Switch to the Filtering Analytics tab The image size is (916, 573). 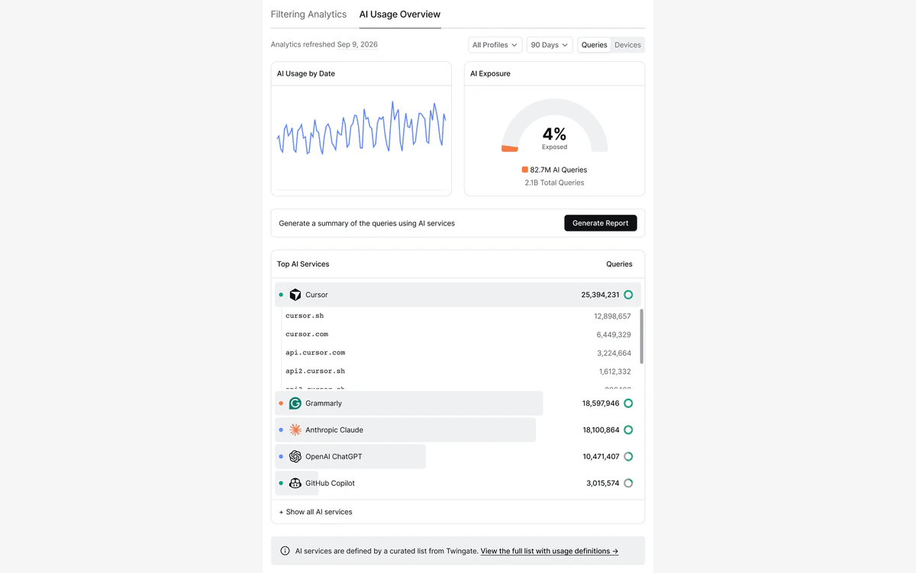pos(308,15)
